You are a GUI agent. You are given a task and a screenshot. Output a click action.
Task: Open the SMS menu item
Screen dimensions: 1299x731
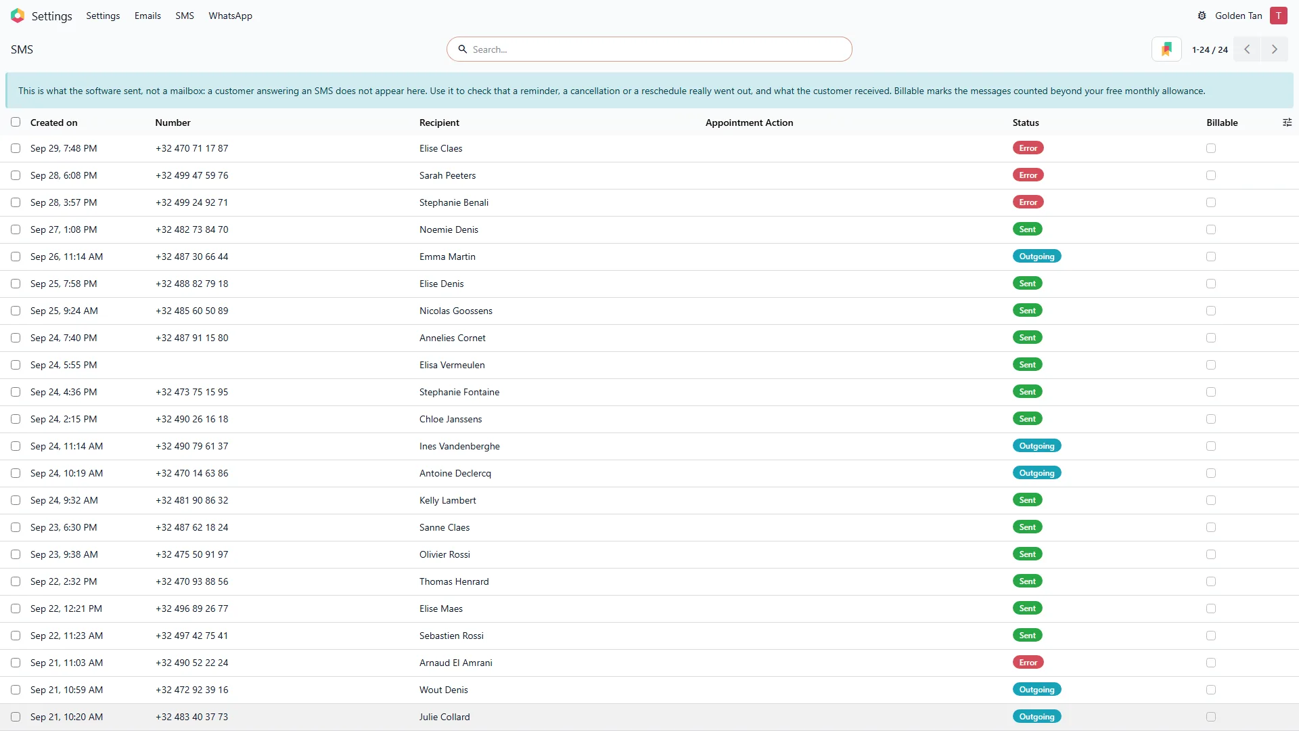[185, 16]
